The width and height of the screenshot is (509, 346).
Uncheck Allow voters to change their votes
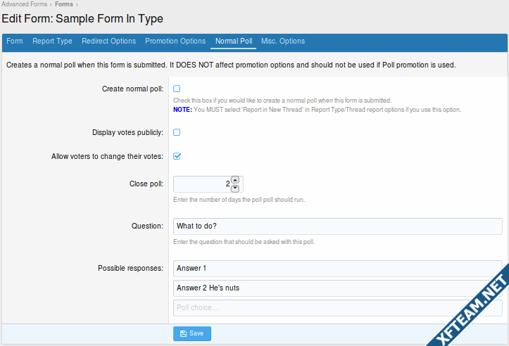(177, 156)
